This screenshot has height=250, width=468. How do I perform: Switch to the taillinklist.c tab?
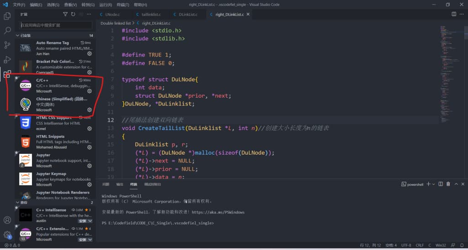151,14
